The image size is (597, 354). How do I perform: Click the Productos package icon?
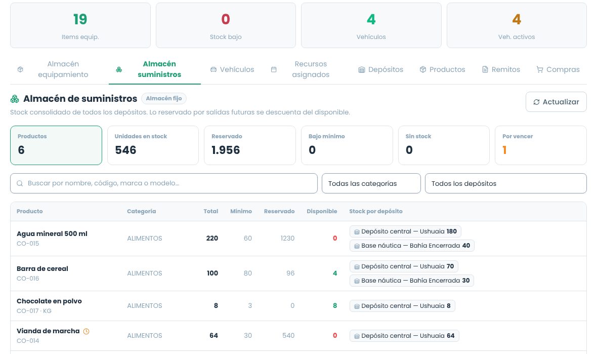(423, 69)
